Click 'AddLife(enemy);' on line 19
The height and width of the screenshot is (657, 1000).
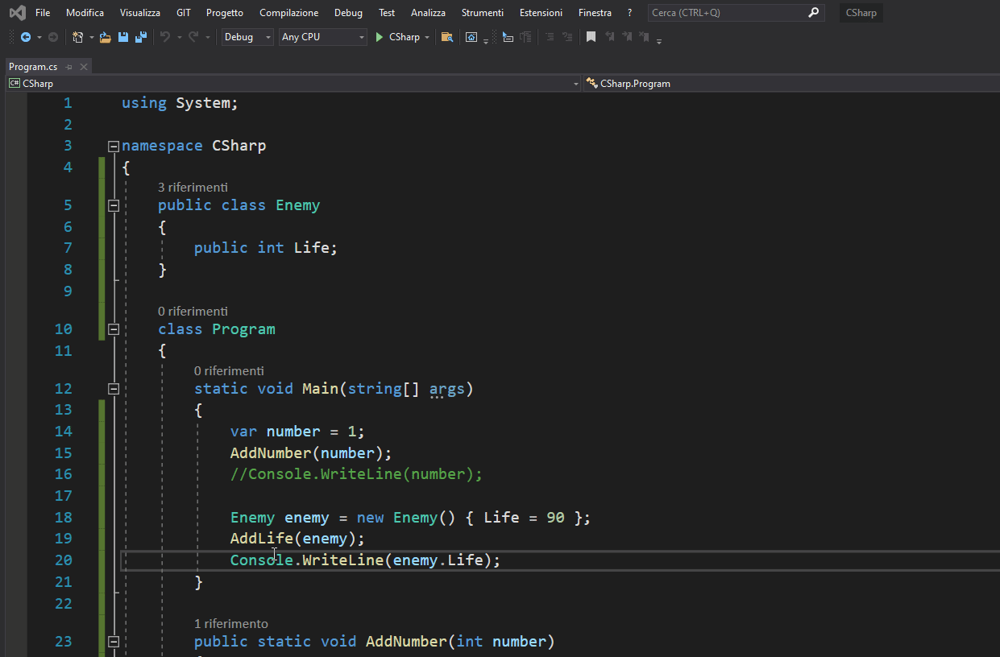297,539
